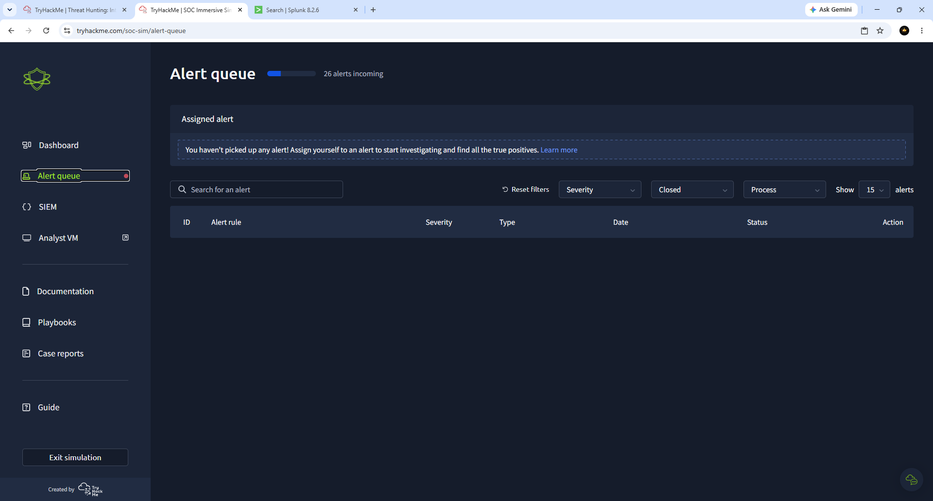Focus the Search for an alert field
The width and height of the screenshot is (933, 501).
click(257, 189)
